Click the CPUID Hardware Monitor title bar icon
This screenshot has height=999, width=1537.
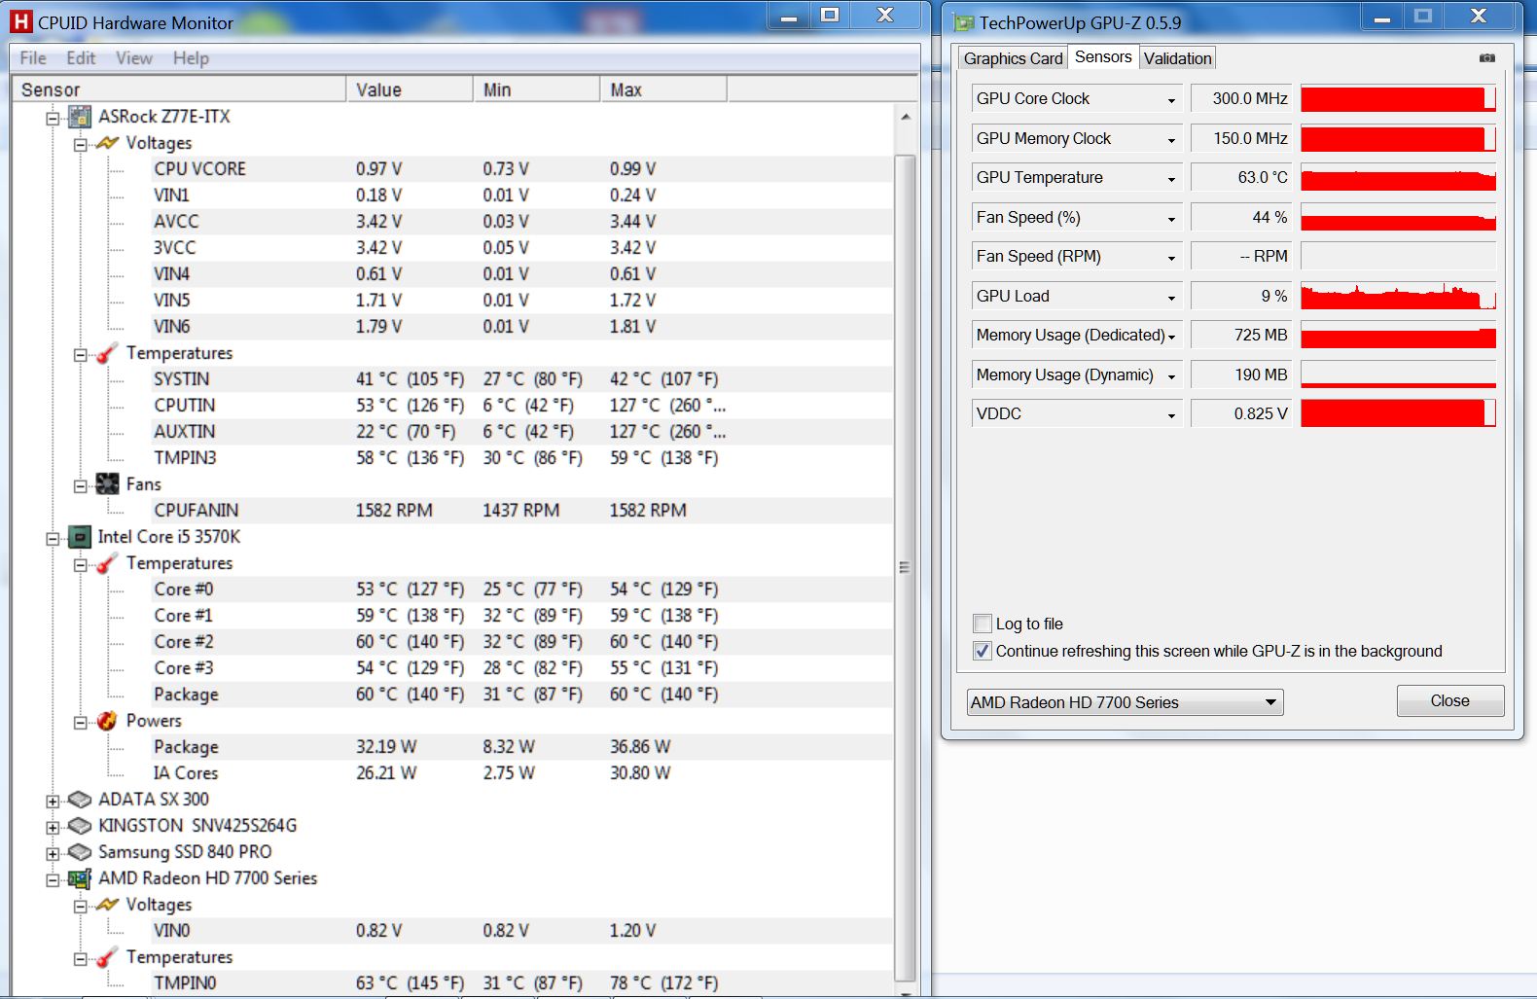click(x=21, y=21)
